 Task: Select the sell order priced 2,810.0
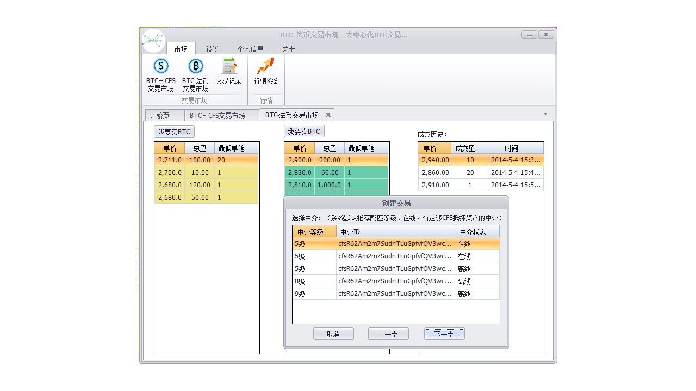pos(337,185)
